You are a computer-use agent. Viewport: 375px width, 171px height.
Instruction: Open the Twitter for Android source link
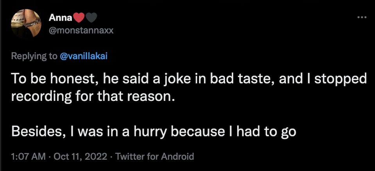pyautogui.click(x=155, y=157)
